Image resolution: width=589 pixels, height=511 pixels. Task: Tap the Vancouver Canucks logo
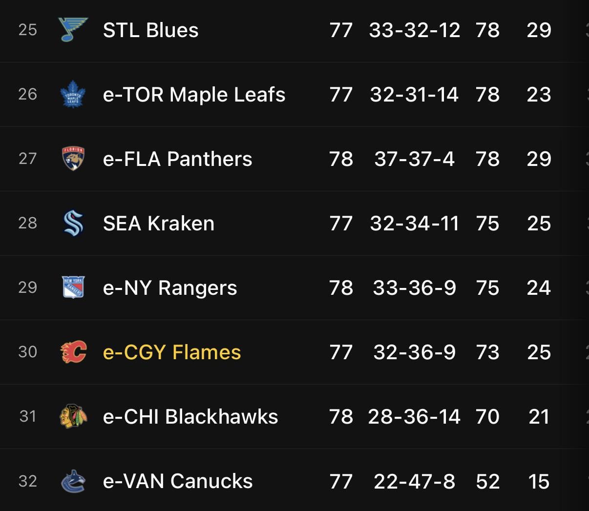click(x=73, y=481)
